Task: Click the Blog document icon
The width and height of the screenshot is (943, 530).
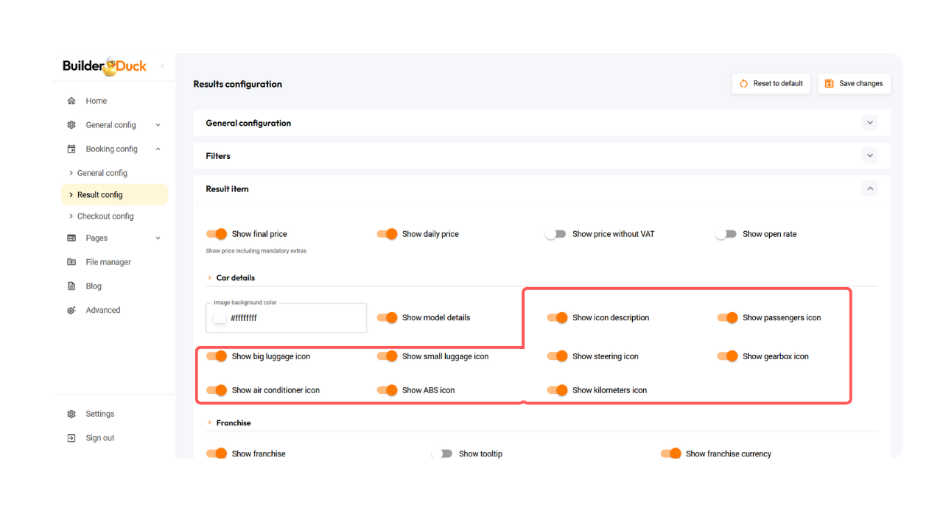Action: (x=71, y=286)
